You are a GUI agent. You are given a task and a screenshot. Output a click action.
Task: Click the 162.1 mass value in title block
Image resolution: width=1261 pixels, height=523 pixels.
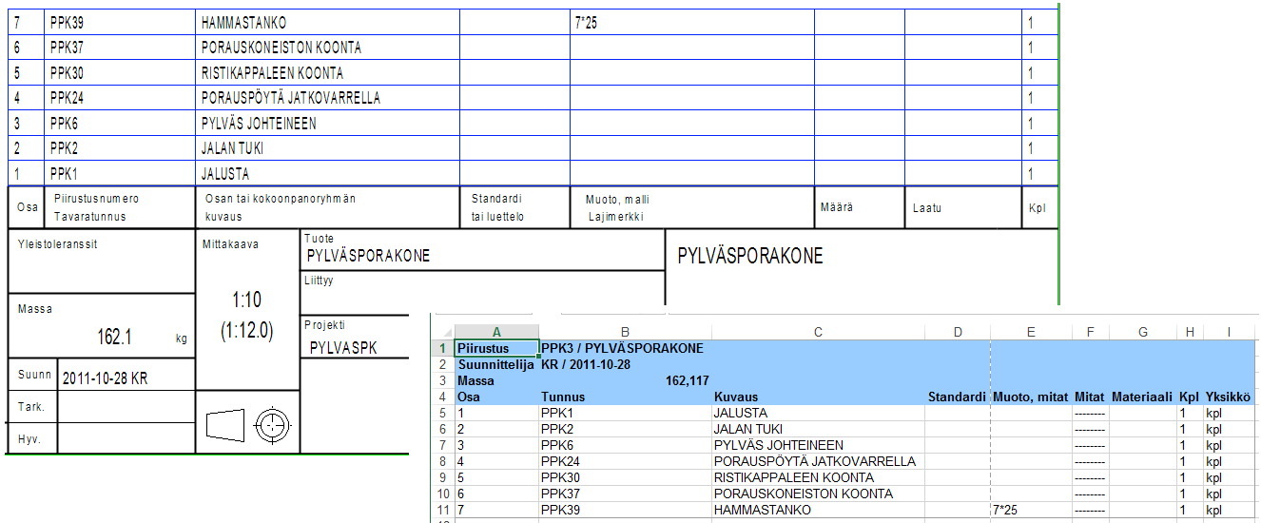[x=114, y=337]
